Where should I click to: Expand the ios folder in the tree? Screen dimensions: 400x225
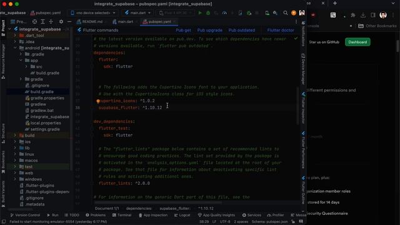(15, 142)
